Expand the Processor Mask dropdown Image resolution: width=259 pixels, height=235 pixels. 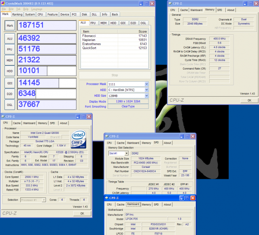tap(146, 84)
